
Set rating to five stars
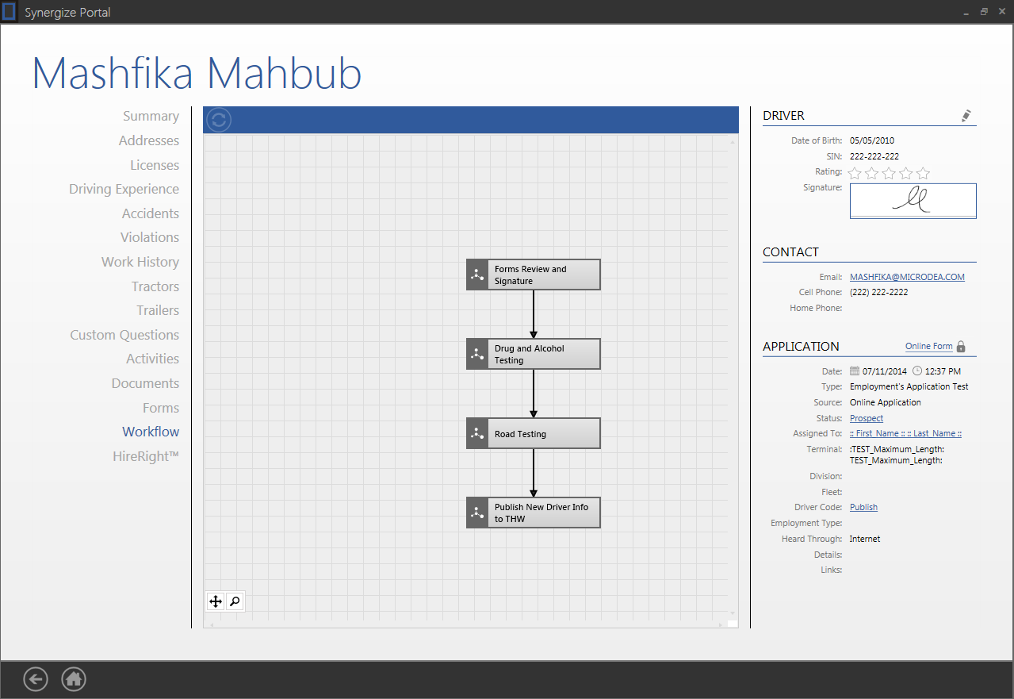(923, 173)
